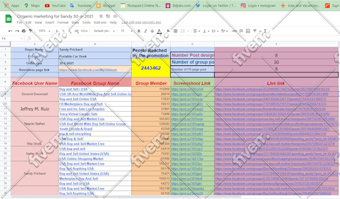This screenshot has height=199, width=340.
Task: Open the Apps bookmark shortcut
Action: (x=12, y=5)
